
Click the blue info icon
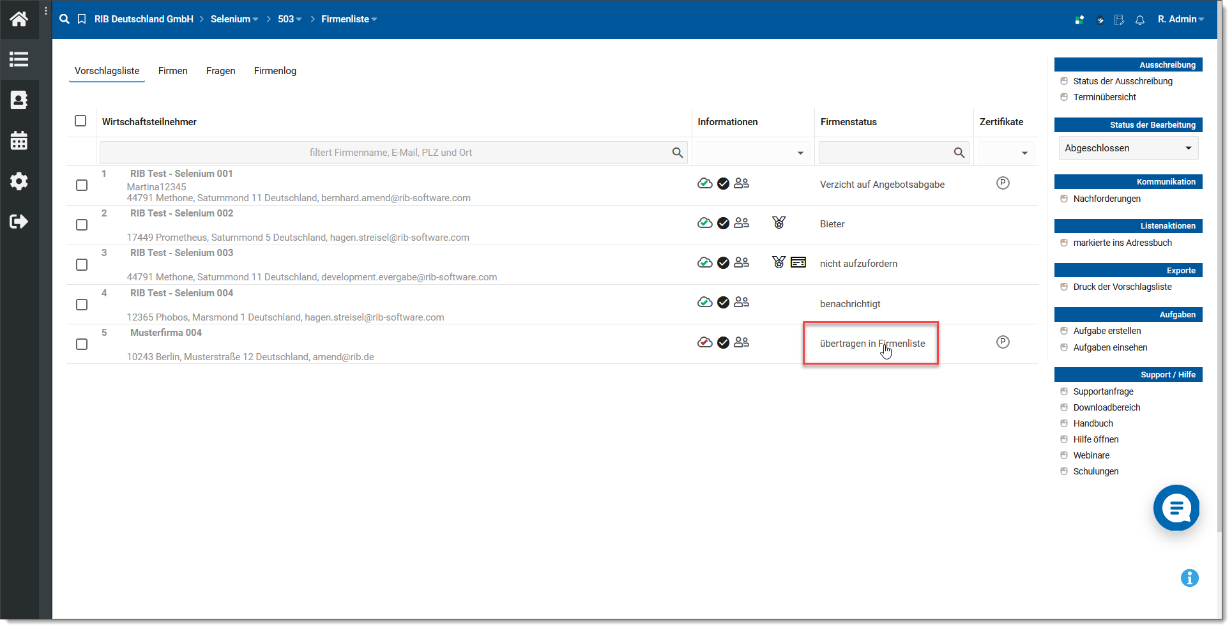tap(1189, 578)
